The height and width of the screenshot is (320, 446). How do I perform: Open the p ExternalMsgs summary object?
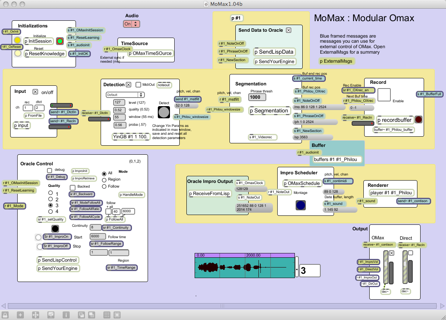[x=336, y=61]
